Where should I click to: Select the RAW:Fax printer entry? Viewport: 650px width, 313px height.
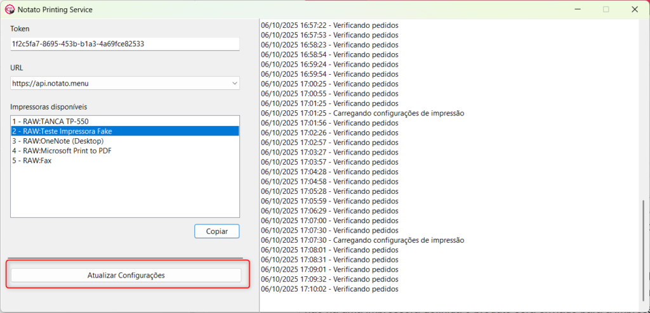pyautogui.click(x=32, y=161)
